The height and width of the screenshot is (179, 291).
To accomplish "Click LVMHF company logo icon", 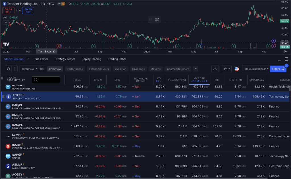I will 8,136.
